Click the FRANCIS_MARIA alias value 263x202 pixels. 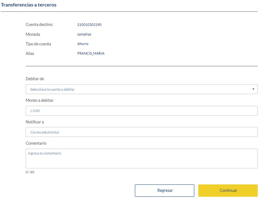pos(91,53)
